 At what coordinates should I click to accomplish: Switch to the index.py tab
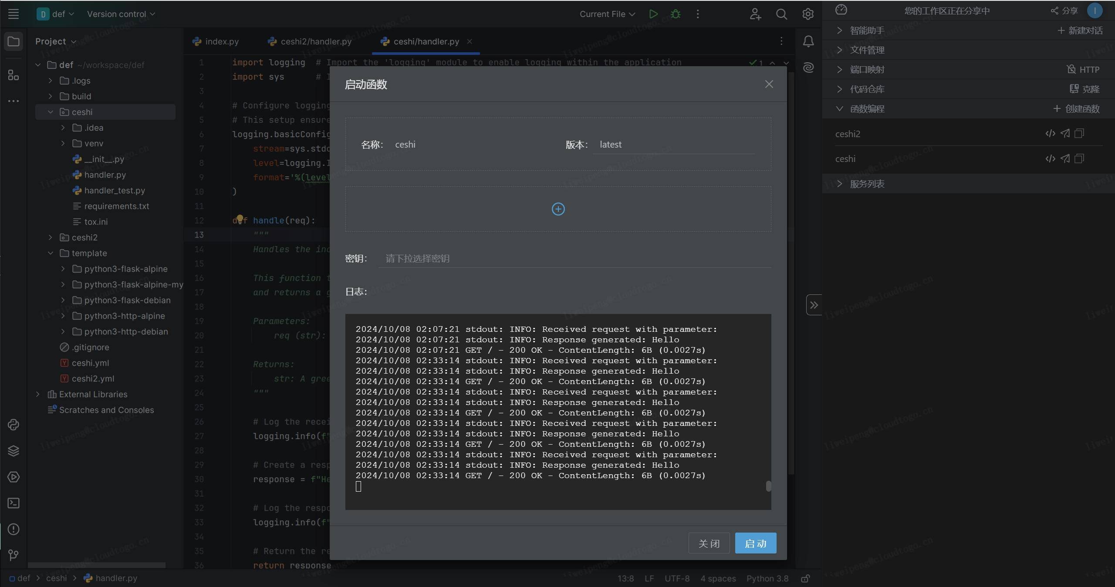216,41
